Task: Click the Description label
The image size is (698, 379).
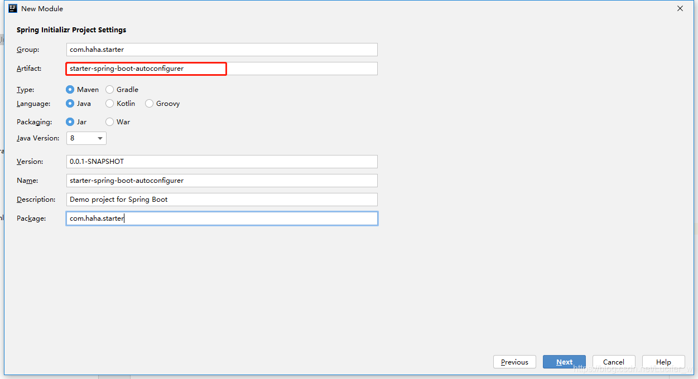Action: [x=36, y=200]
